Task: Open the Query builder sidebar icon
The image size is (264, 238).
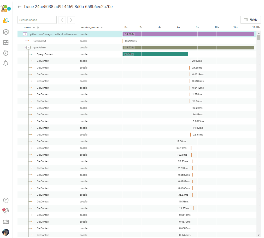Action: coord(6,21)
